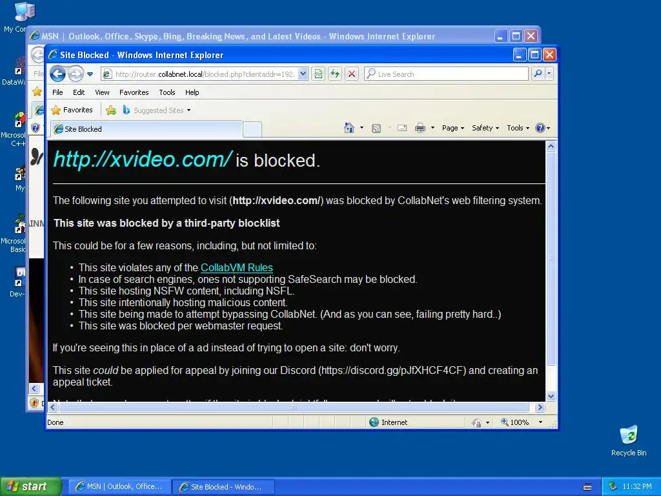Screen dimensions: 661x496
Task: Expand the zoom level dropdown arrow
Action: coord(540,422)
